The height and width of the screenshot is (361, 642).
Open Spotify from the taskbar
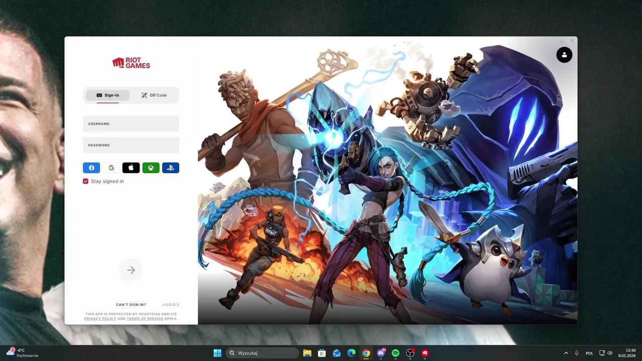pyautogui.click(x=395, y=353)
